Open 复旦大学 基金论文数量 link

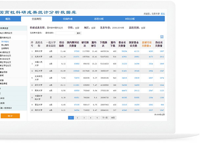pos(124,105)
